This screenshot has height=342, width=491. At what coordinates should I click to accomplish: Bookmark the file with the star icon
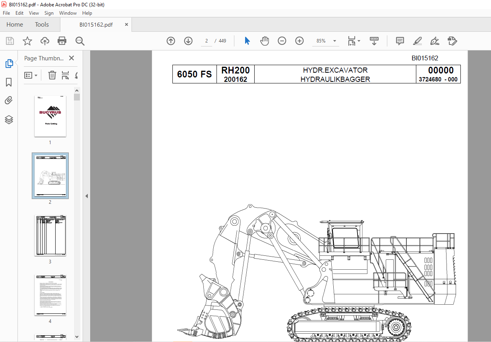(27, 41)
